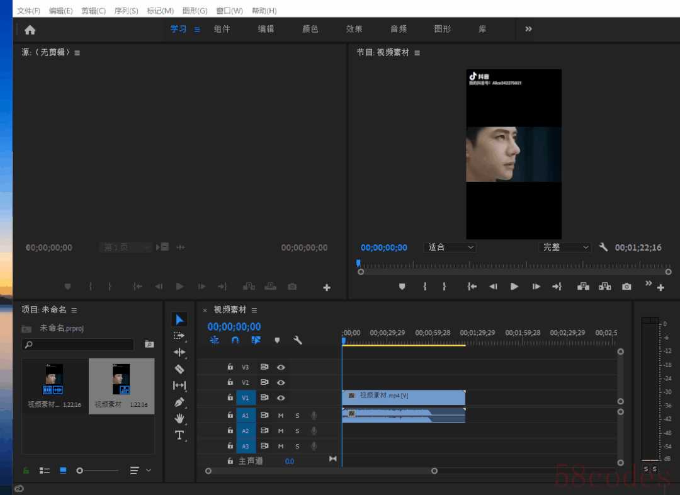Open the 窗口(W) menu
The width and height of the screenshot is (680, 495).
point(229,11)
